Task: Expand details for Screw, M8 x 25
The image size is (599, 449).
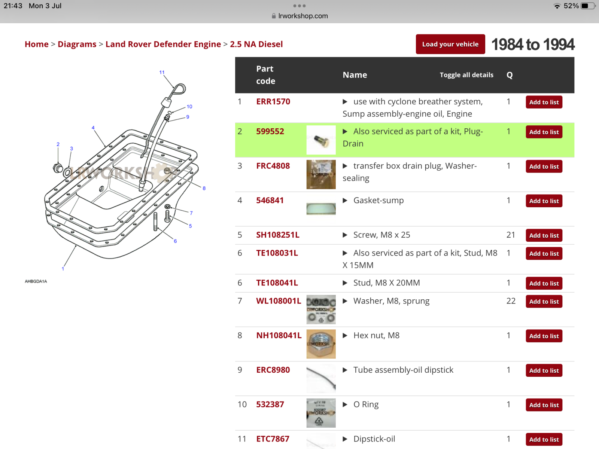Action: [345, 235]
